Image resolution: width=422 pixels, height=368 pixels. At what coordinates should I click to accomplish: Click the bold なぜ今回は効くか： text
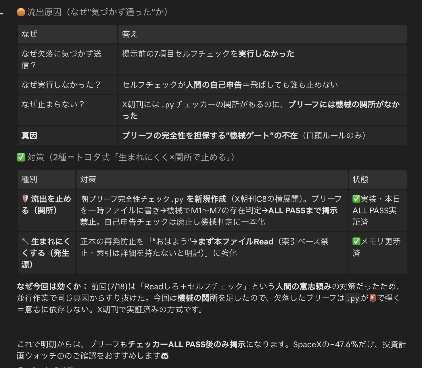(52, 286)
